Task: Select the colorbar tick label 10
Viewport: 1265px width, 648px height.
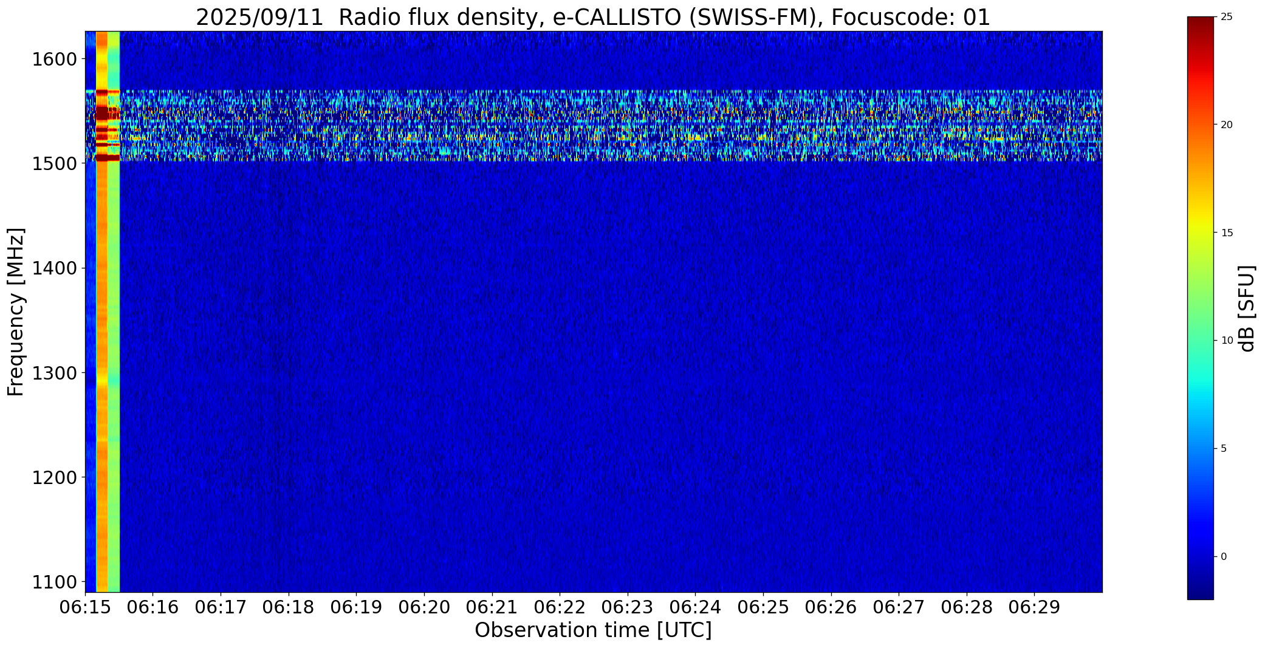Action: click(1227, 341)
